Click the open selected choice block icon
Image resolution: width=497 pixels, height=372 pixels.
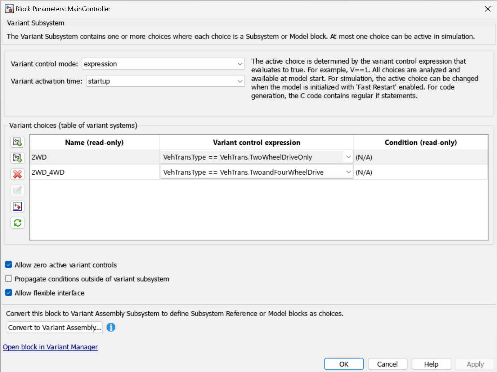(x=17, y=206)
